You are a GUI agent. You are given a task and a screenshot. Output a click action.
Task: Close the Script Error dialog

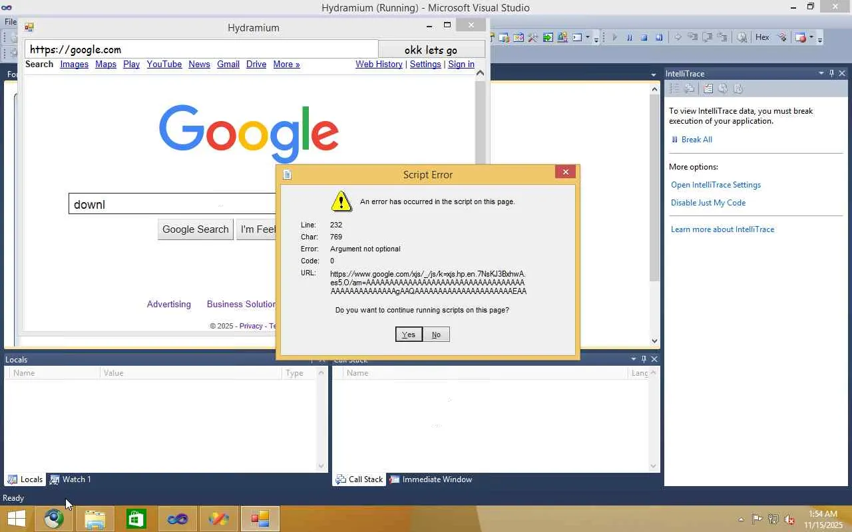point(566,172)
